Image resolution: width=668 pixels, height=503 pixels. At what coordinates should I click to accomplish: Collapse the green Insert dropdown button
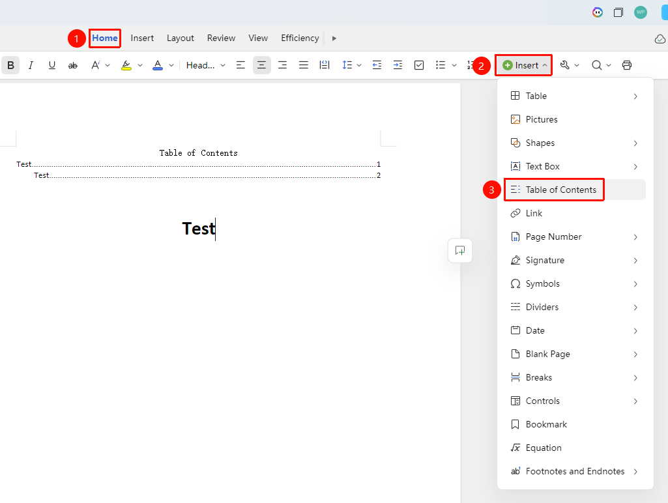[524, 65]
